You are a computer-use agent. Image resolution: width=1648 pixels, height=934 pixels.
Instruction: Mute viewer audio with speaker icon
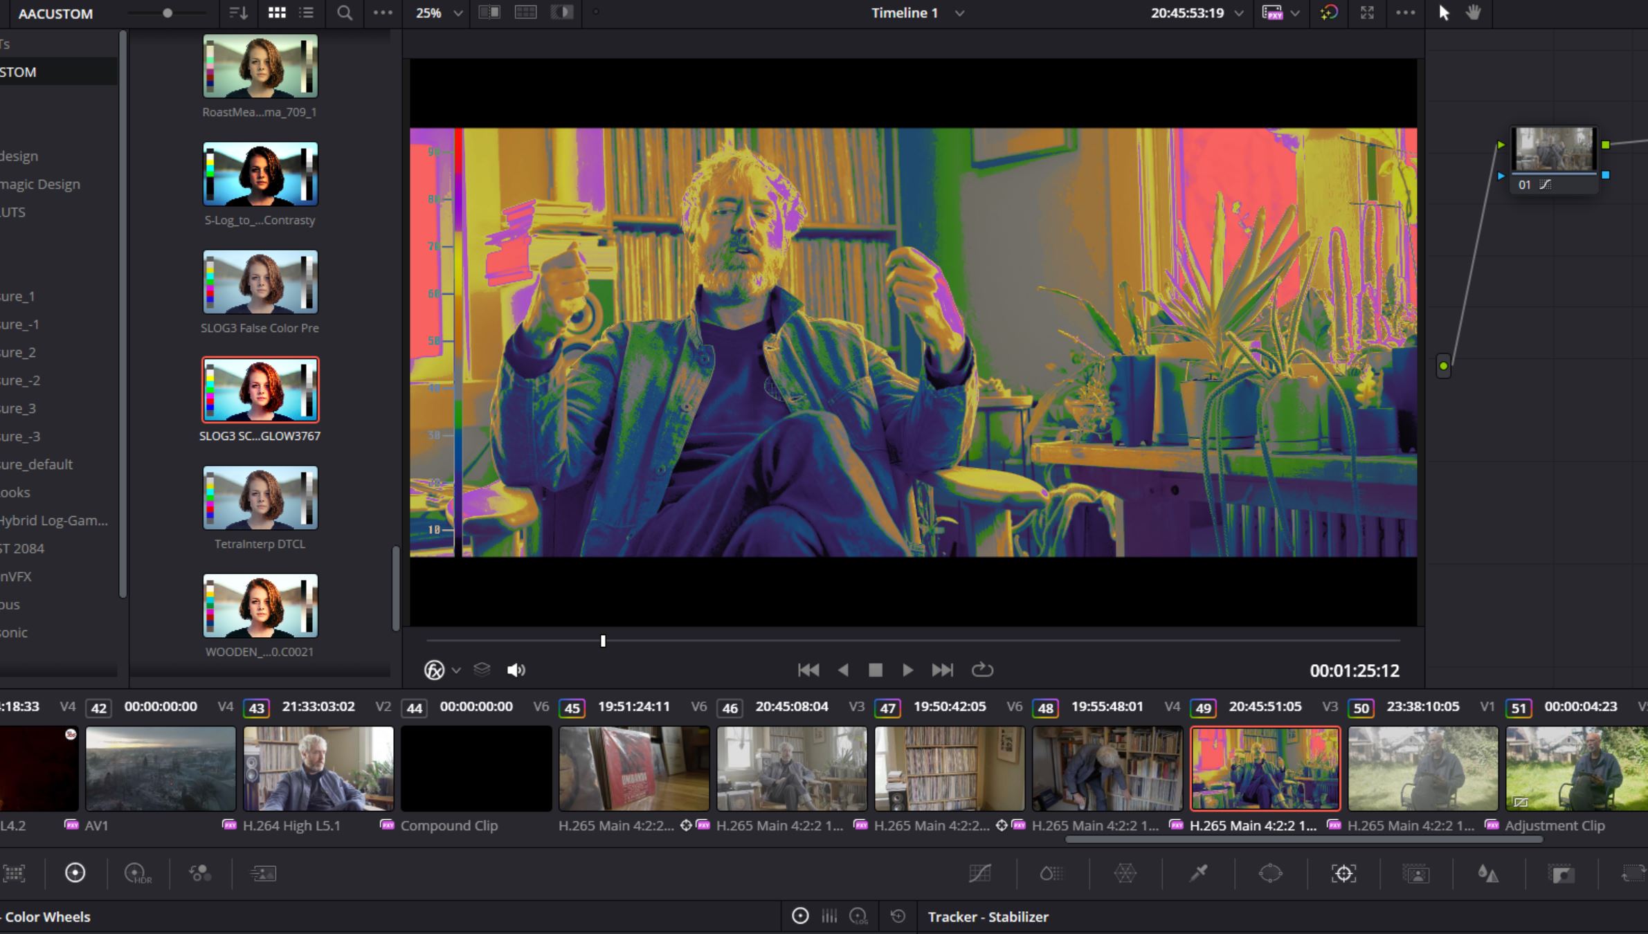click(x=516, y=670)
